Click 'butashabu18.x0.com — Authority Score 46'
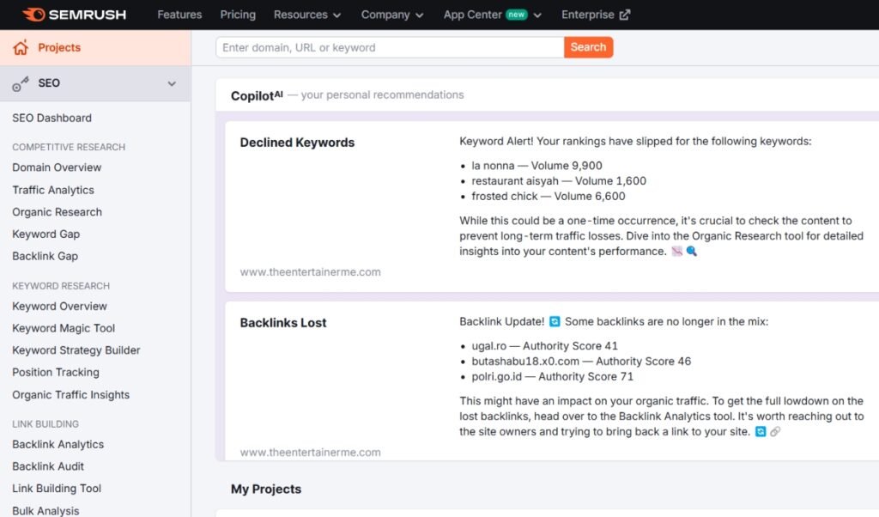The height and width of the screenshot is (517, 879). (x=581, y=361)
